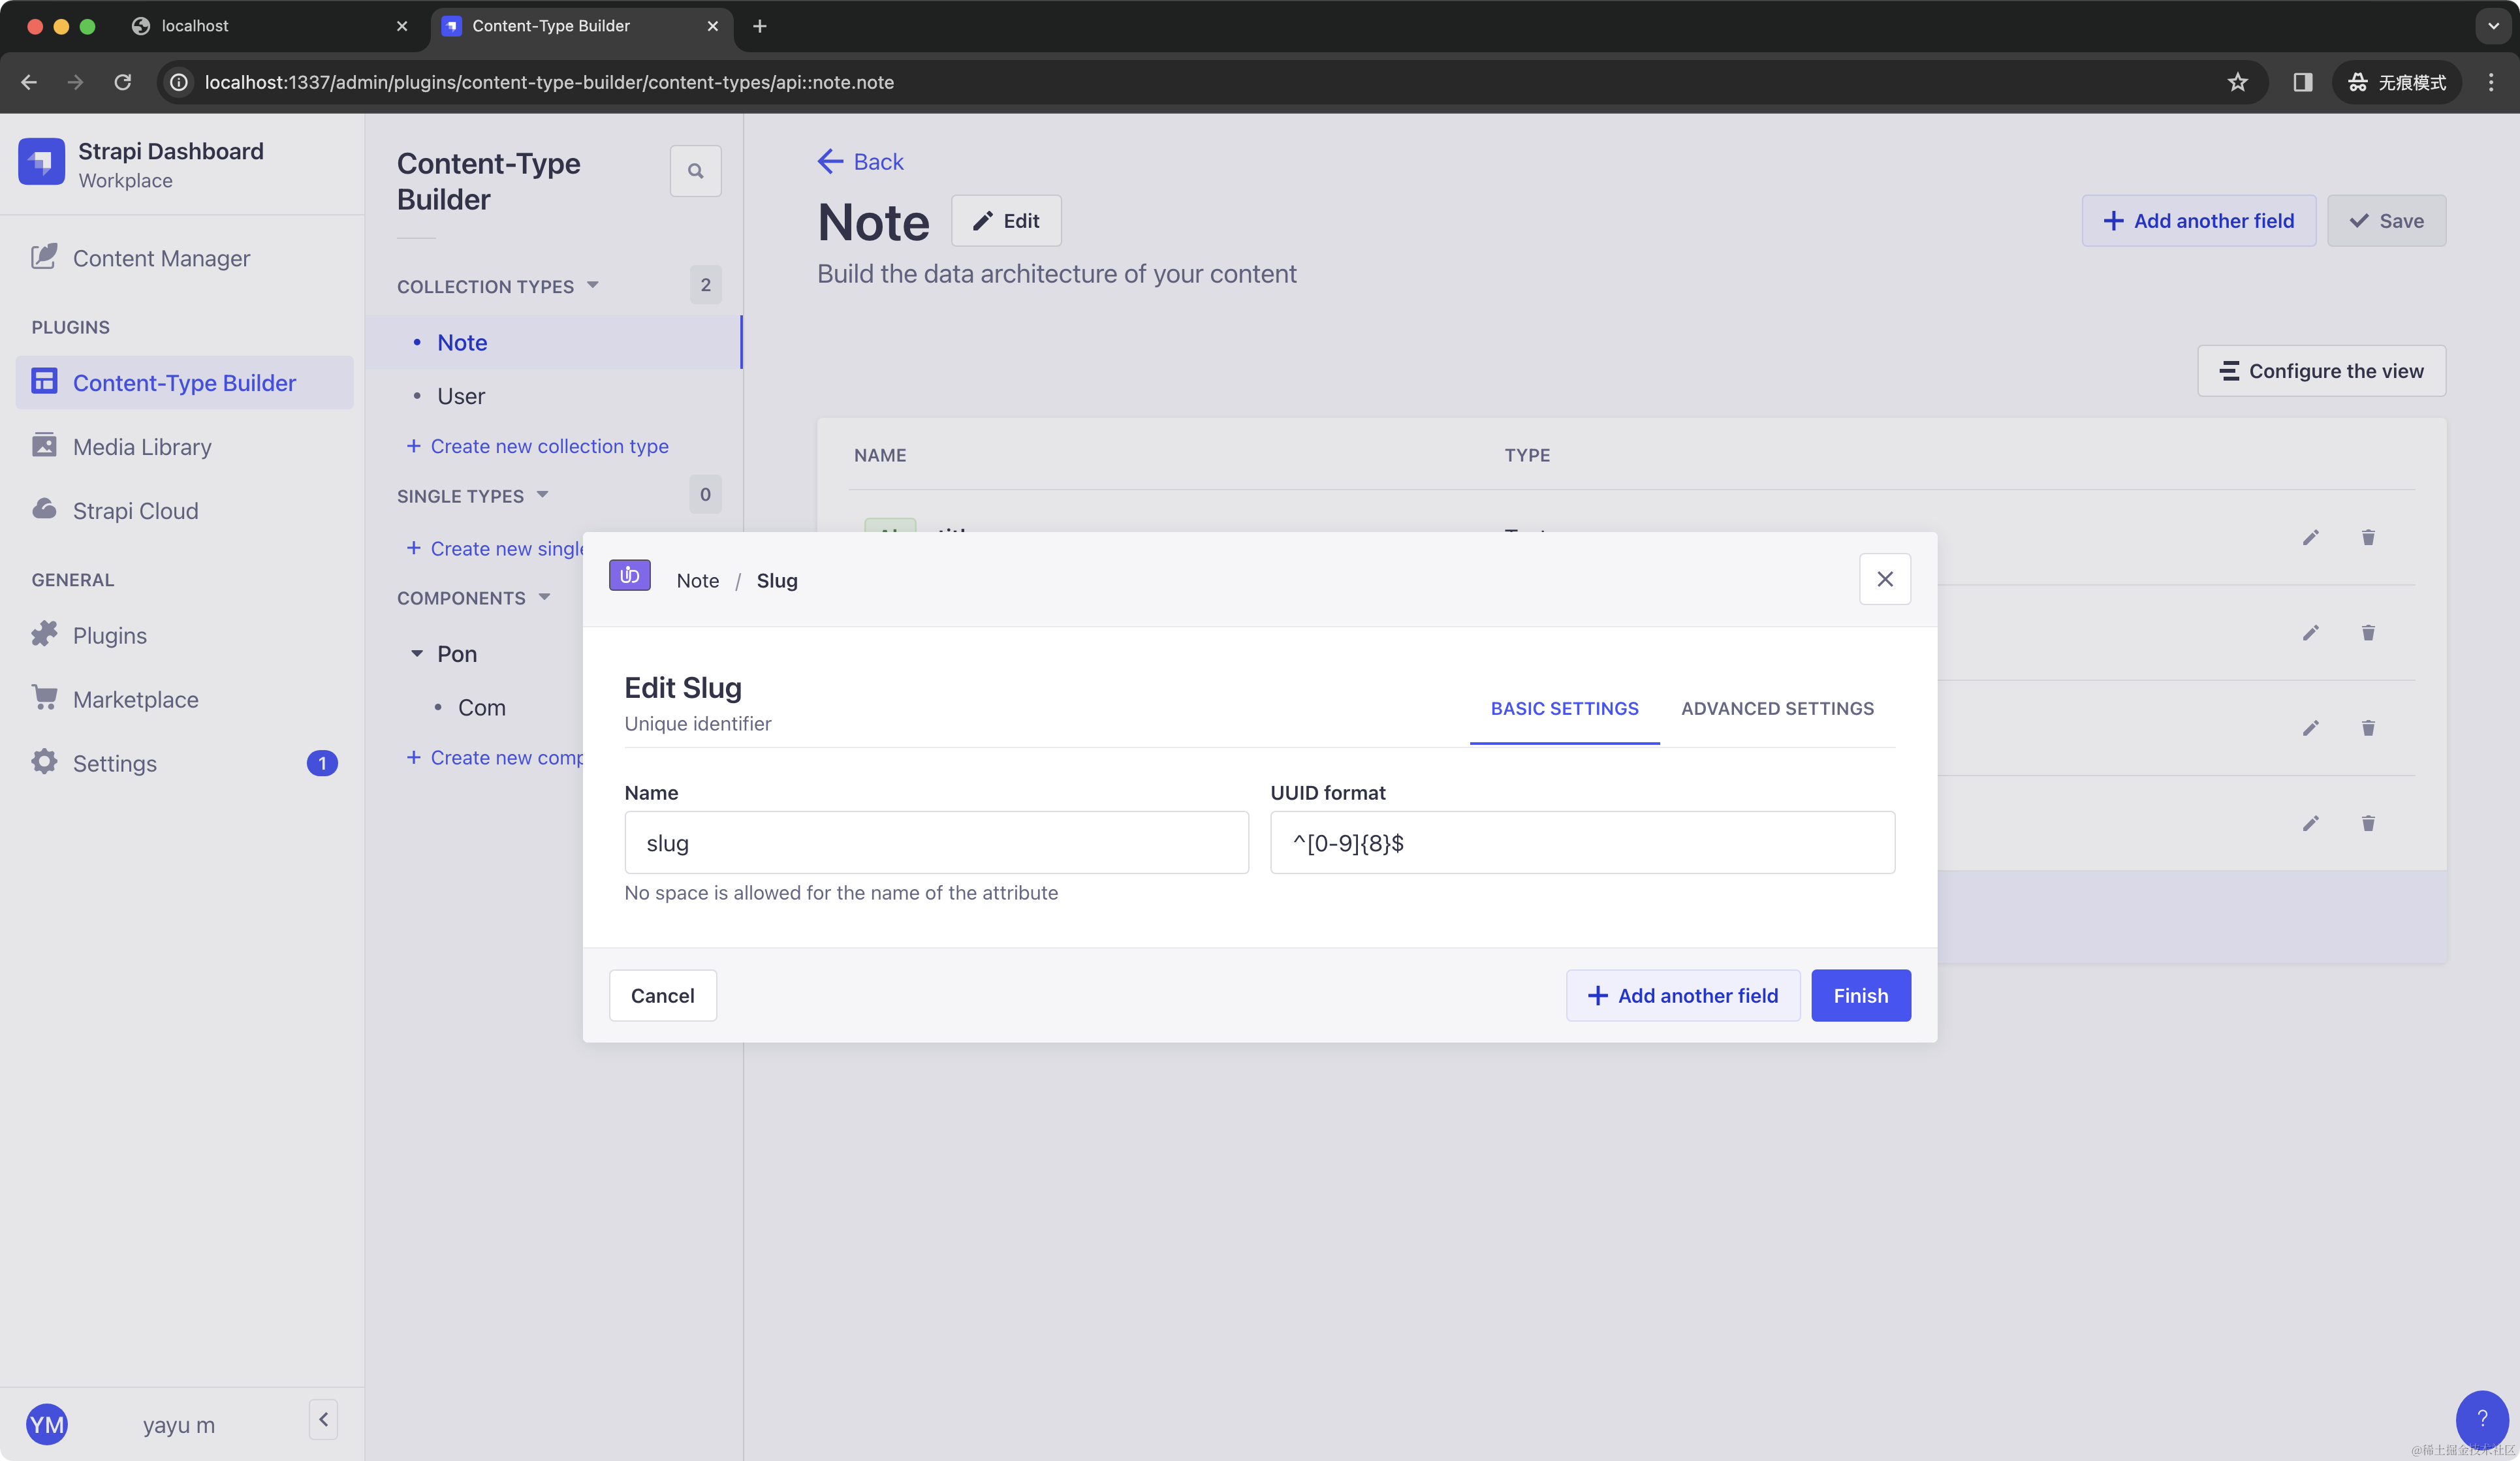The width and height of the screenshot is (2520, 1461).
Task: Click the pencil edit icon of the second field row
Action: pyautogui.click(x=2310, y=633)
